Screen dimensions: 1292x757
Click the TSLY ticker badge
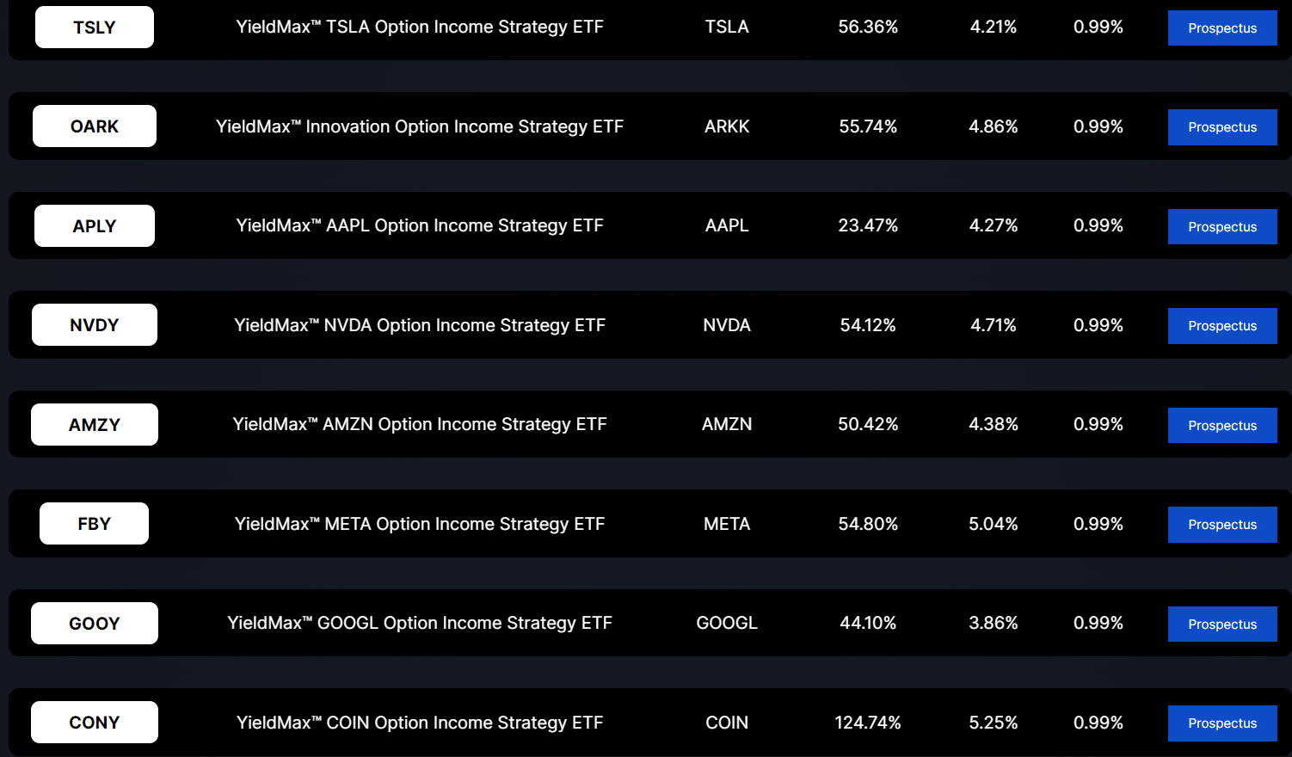94,27
